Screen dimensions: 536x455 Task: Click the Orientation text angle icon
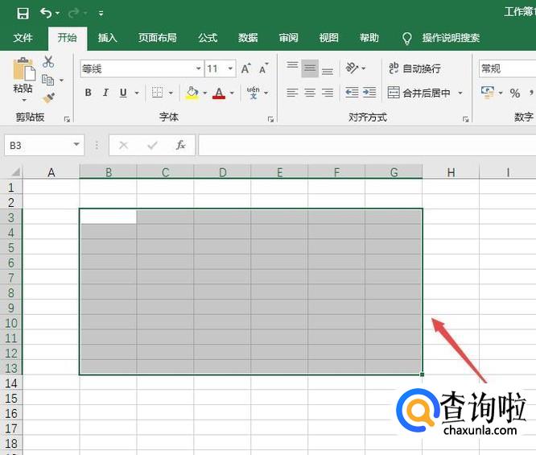(x=352, y=68)
